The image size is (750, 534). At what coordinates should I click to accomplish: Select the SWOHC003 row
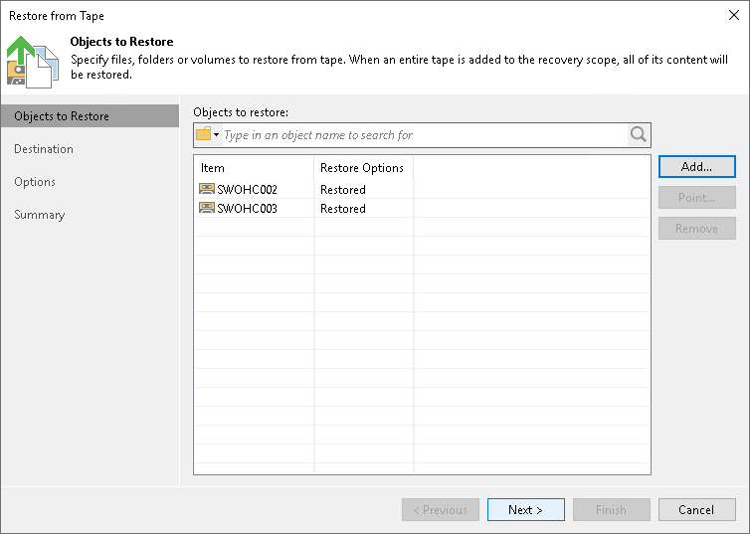pos(422,209)
